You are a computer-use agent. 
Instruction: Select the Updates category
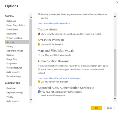pos(10,55)
